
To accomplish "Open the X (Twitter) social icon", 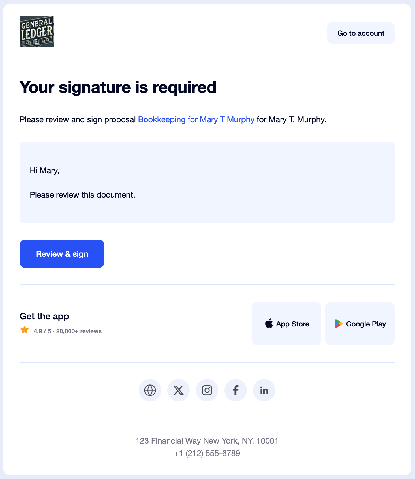I will [x=178, y=390].
